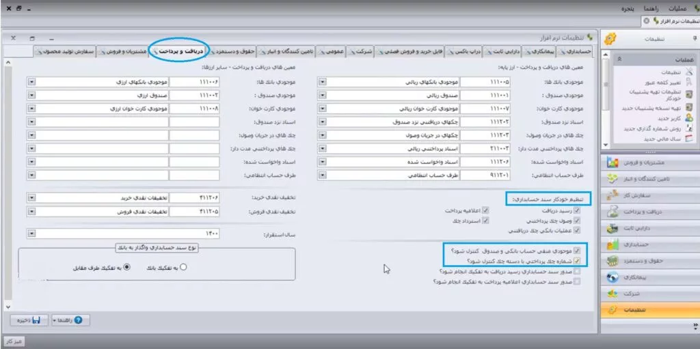Toggle رسید دریافت checkbox
Screen dimensions: 700x349
click(577, 210)
